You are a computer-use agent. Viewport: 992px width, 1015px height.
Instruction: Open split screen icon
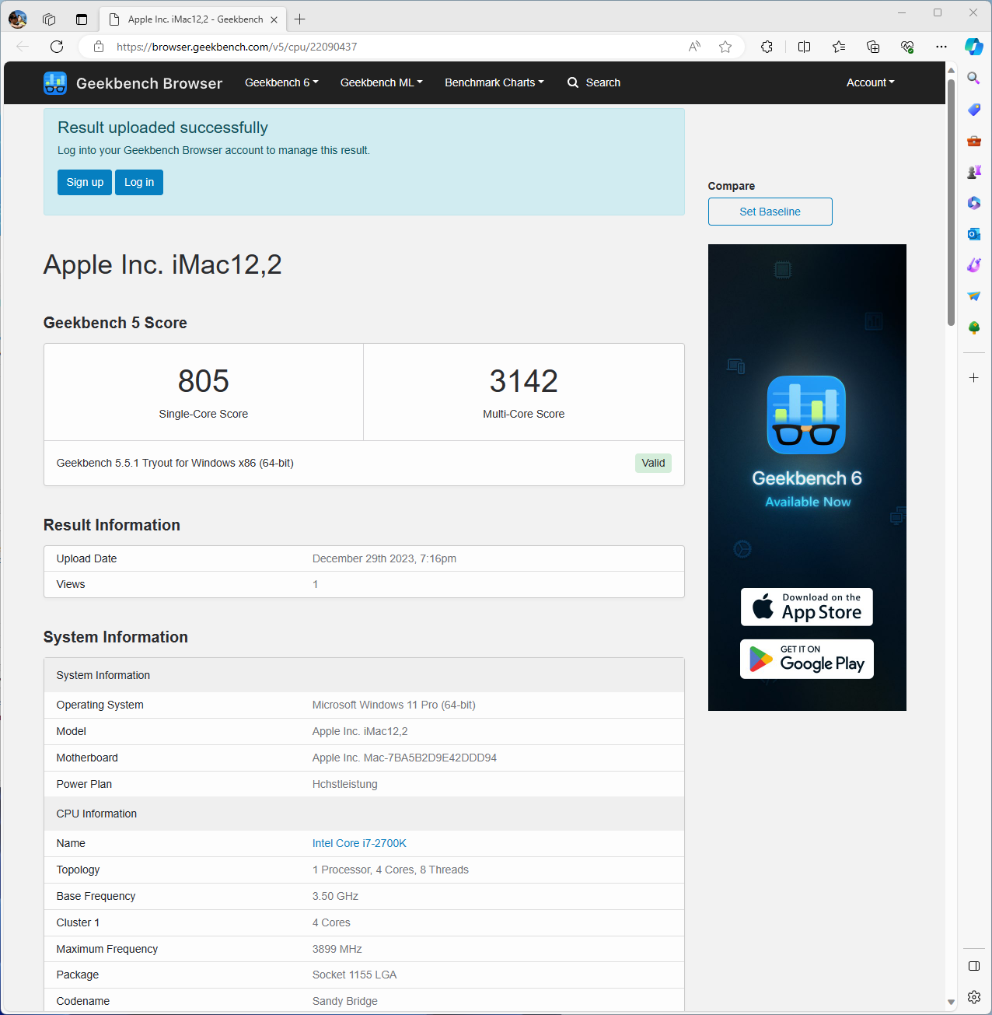pos(805,47)
